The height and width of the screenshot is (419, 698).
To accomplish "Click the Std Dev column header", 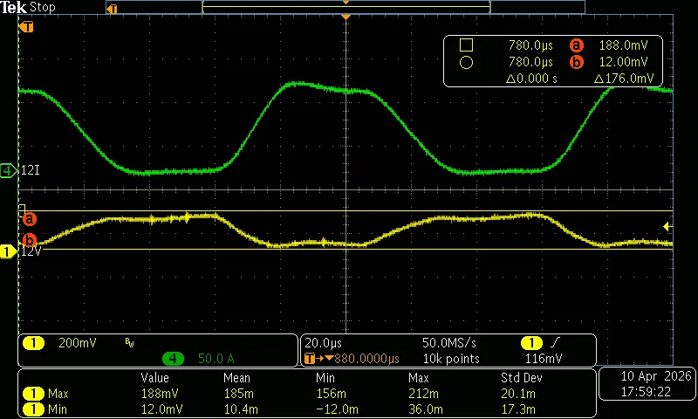I will pyautogui.click(x=521, y=379).
